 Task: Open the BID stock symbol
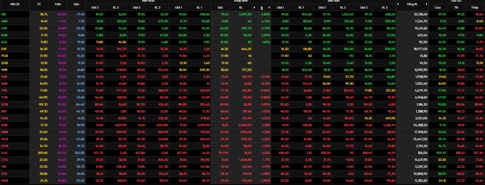click(x=4, y=111)
